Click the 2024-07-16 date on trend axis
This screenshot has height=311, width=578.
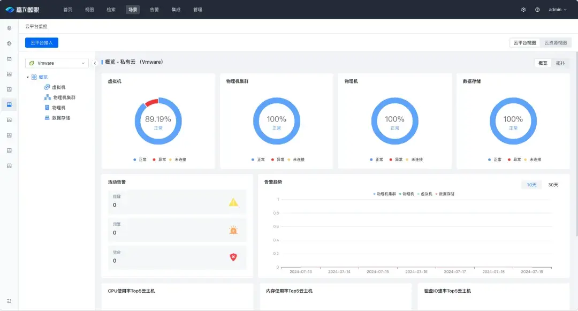416,271
